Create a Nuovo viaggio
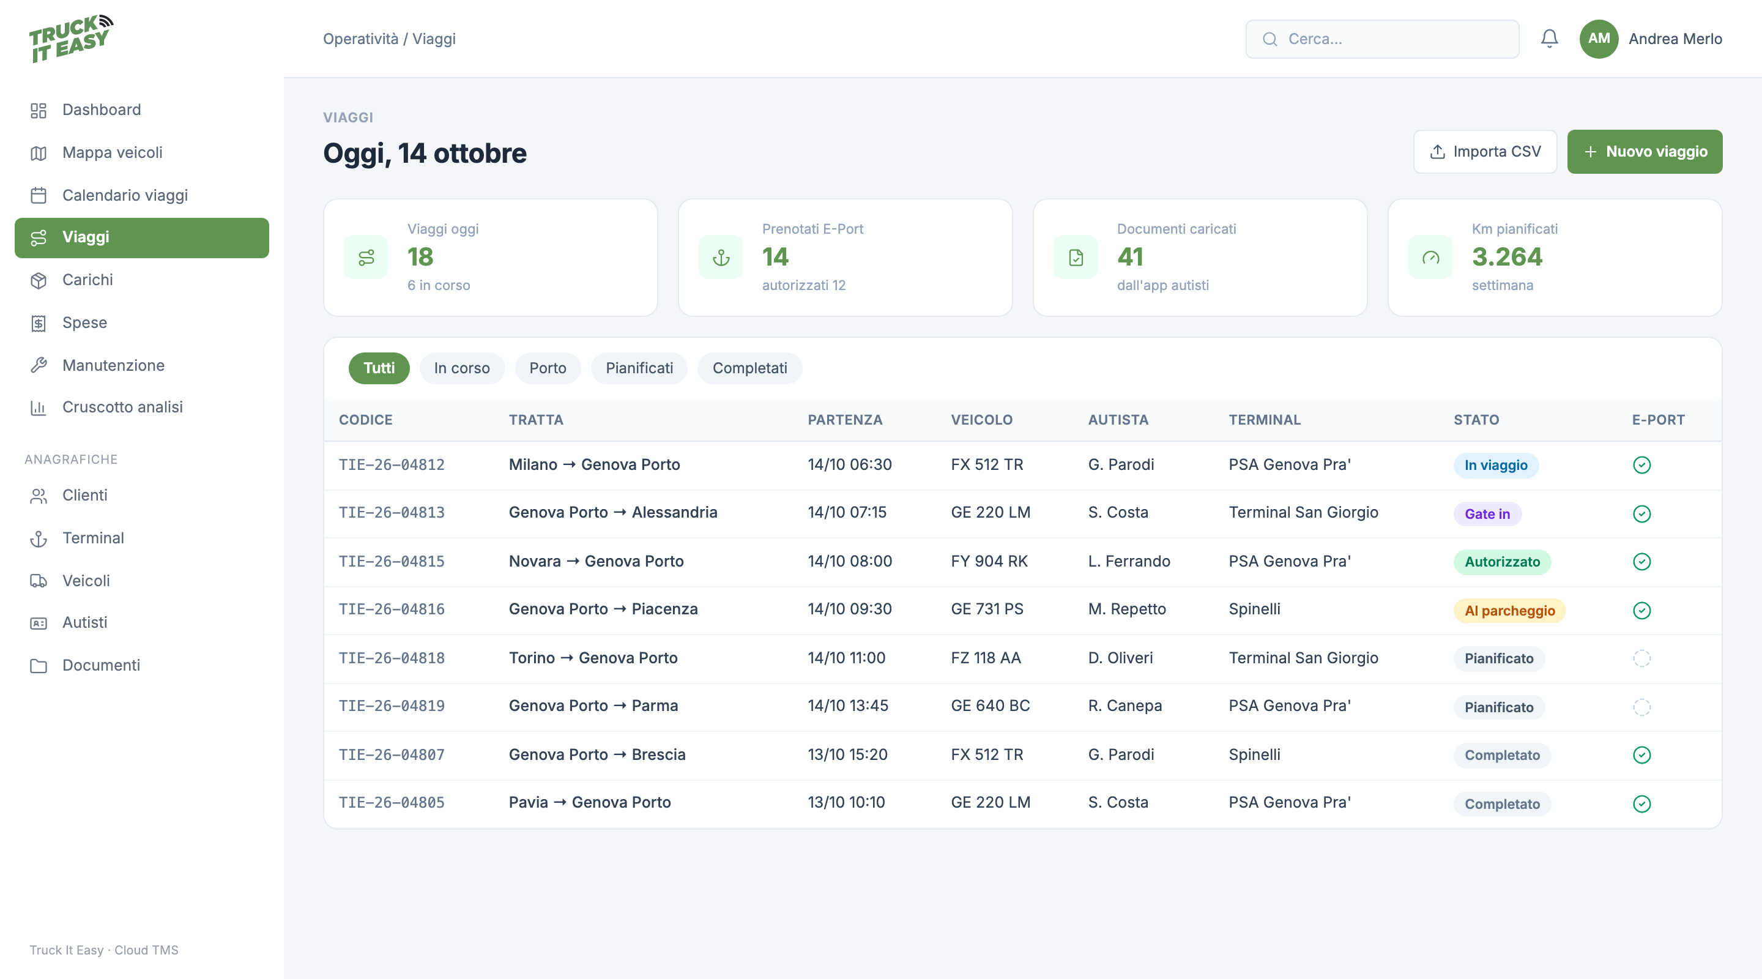The width and height of the screenshot is (1762, 979). coord(1645,152)
